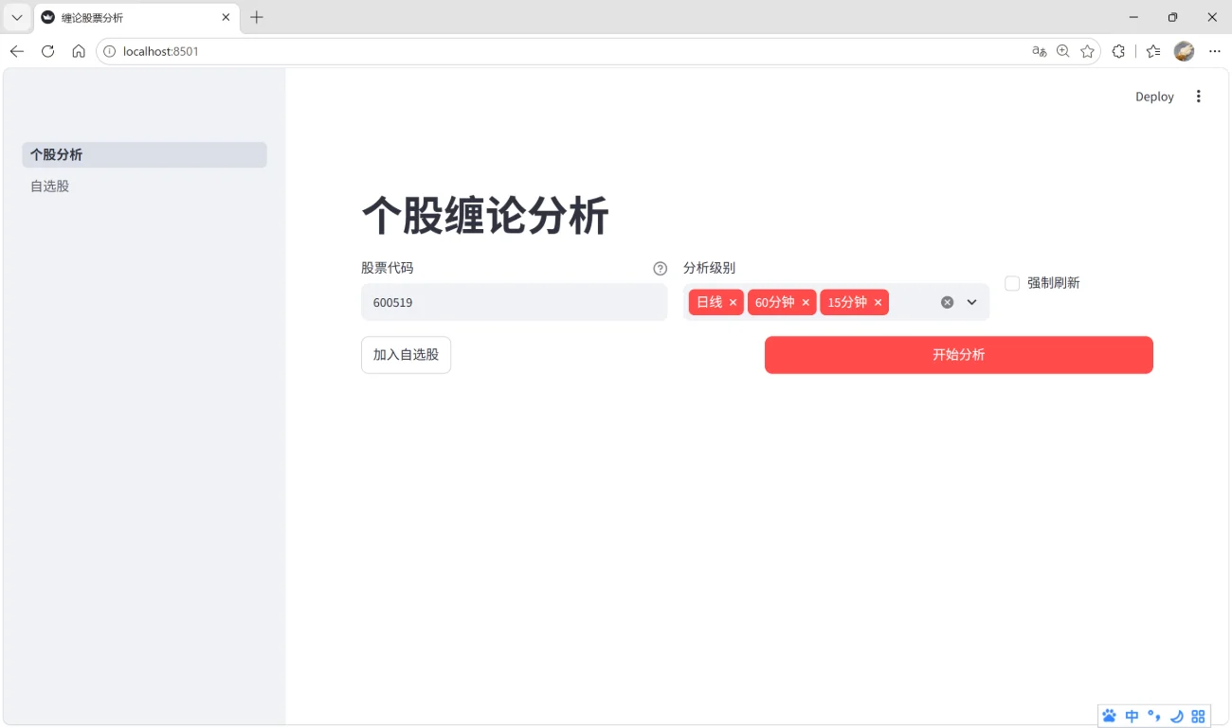
Task: Click the Deploy button
Action: coord(1154,97)
